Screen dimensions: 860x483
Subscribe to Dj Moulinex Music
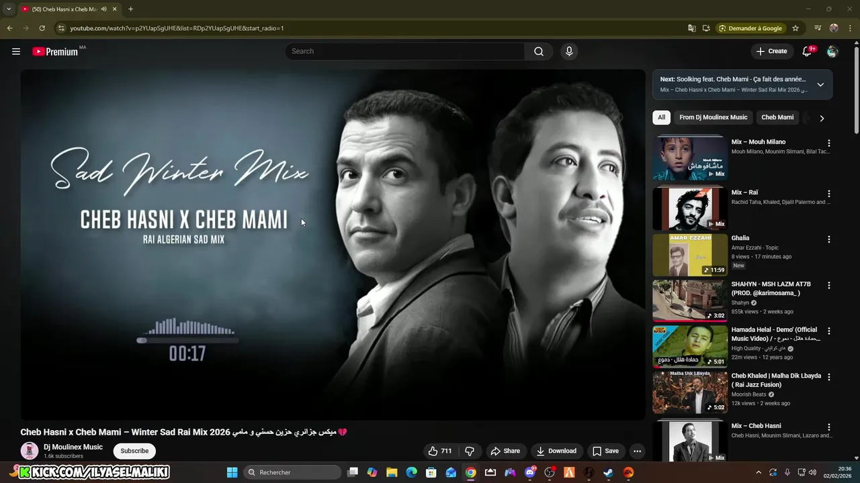click(x=134, y=451)
